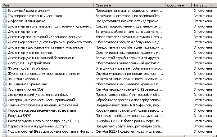Image resolution: width=217 pixels, height=137 pixels.
Task: Click gear icon of Информация о совместимости приложений
Action: coord(5,100)
